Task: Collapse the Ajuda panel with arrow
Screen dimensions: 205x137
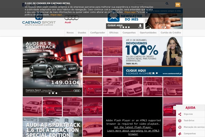Action: pos(175,108)
